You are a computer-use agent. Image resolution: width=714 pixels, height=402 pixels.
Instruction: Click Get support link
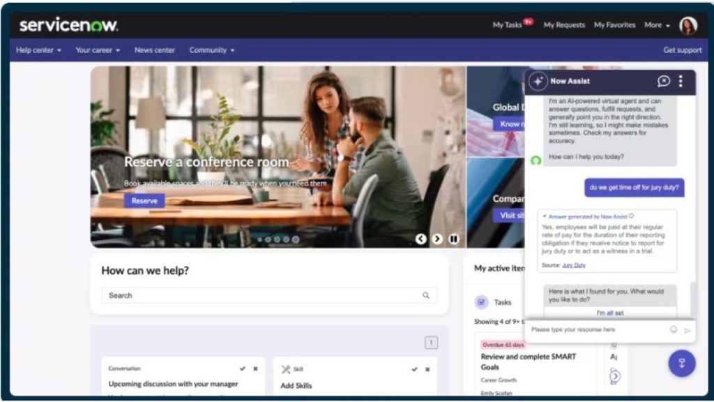click(x=682, y=50)
